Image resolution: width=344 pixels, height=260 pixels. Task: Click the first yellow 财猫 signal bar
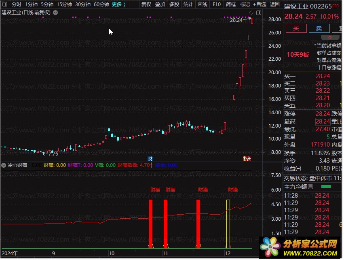(x=228, y=224)
